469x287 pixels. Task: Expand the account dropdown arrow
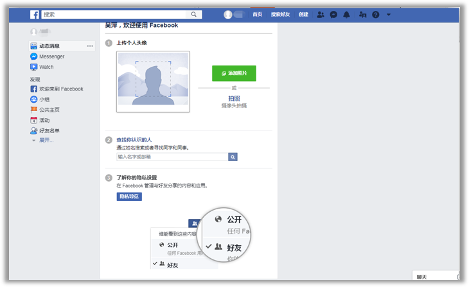pos(389,14)
